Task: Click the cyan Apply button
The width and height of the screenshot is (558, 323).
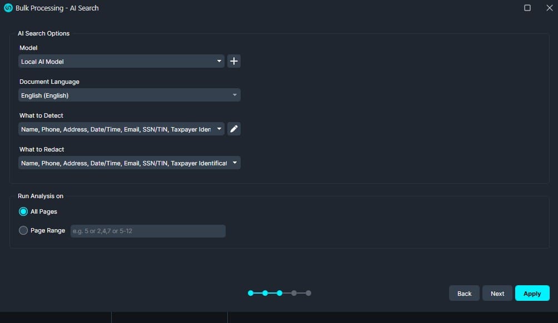Action: (x=532, y=294)
